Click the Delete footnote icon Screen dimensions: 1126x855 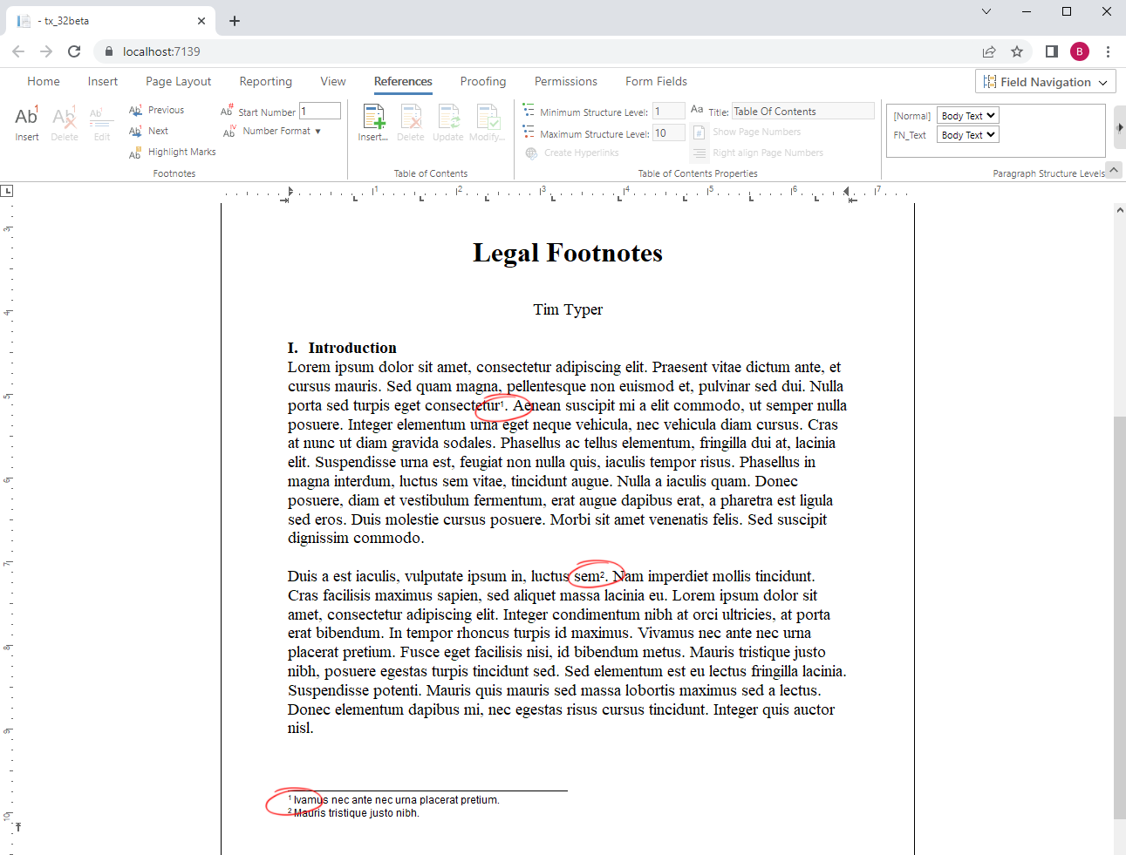[x=65, y=123]
